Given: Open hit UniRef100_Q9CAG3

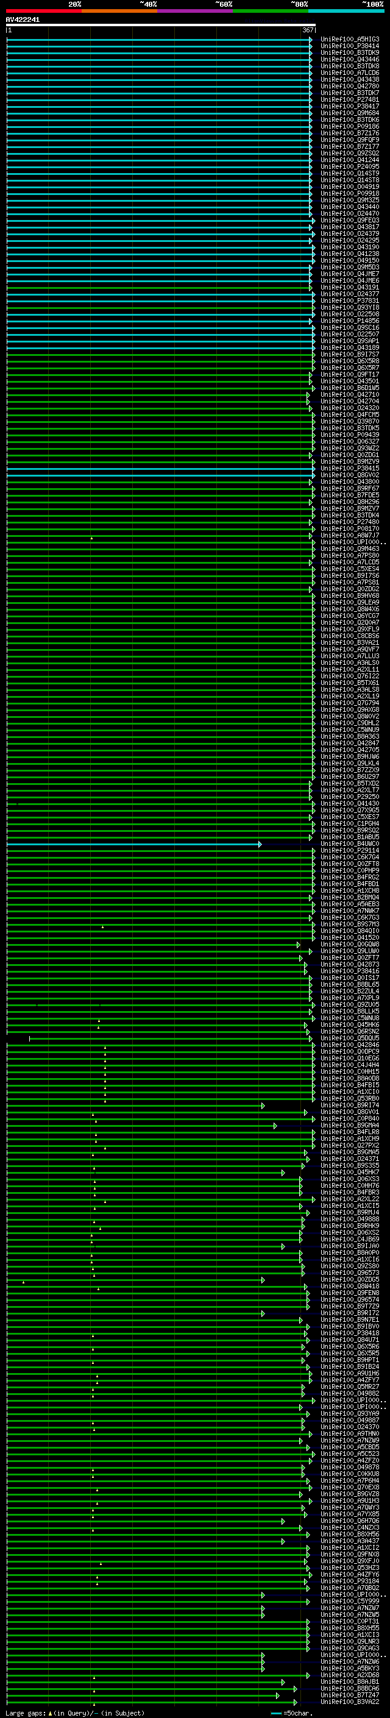Looking at the screenshot, I should [350, 1648].
